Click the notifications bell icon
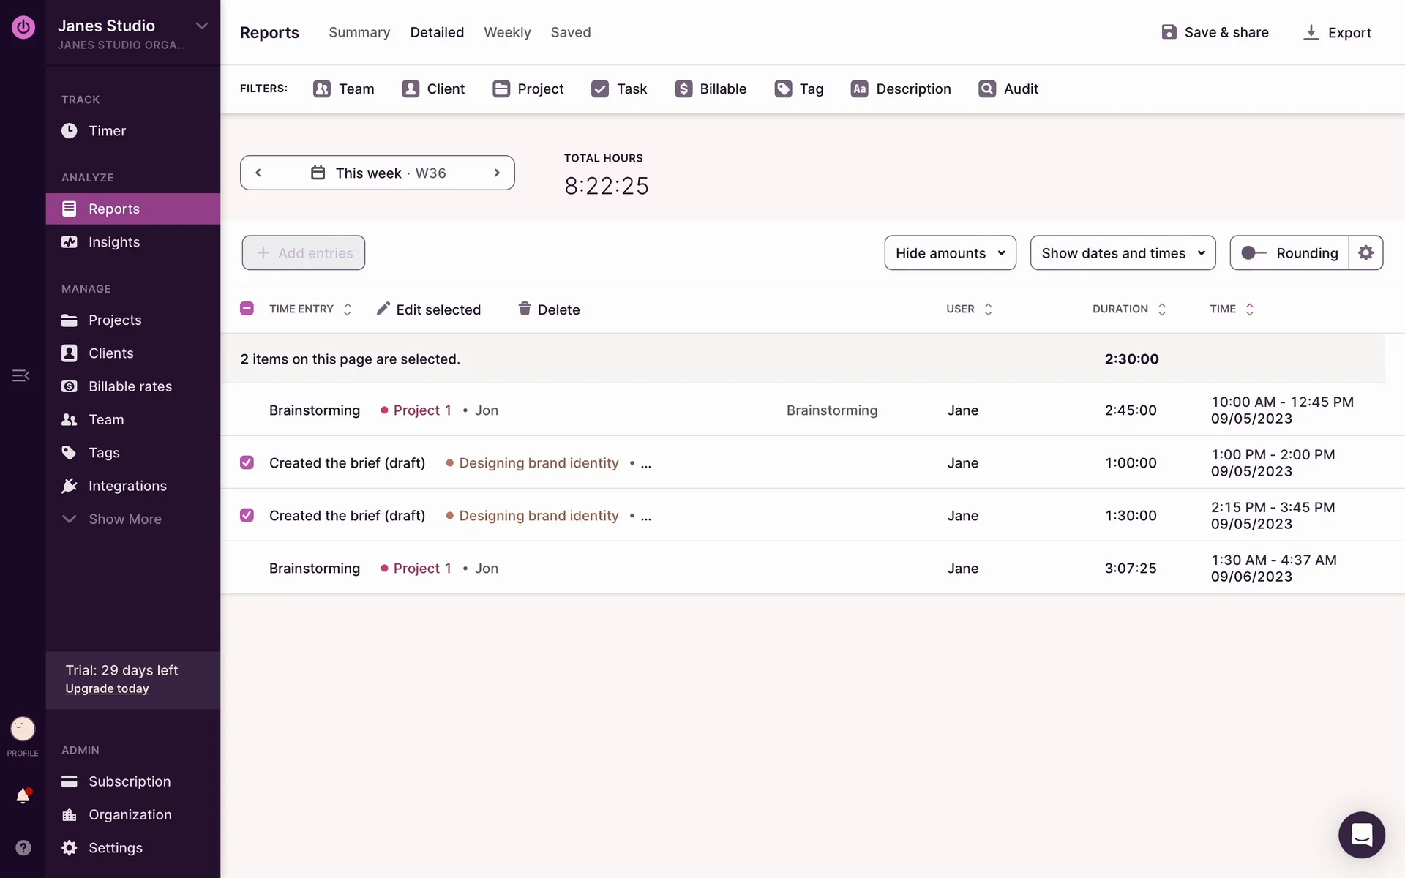 click(23, 796)
